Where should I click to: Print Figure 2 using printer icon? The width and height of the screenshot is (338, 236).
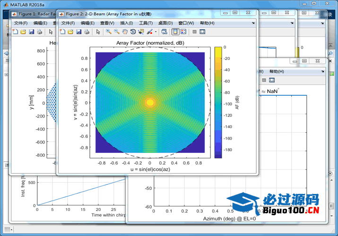click(87, 32)
